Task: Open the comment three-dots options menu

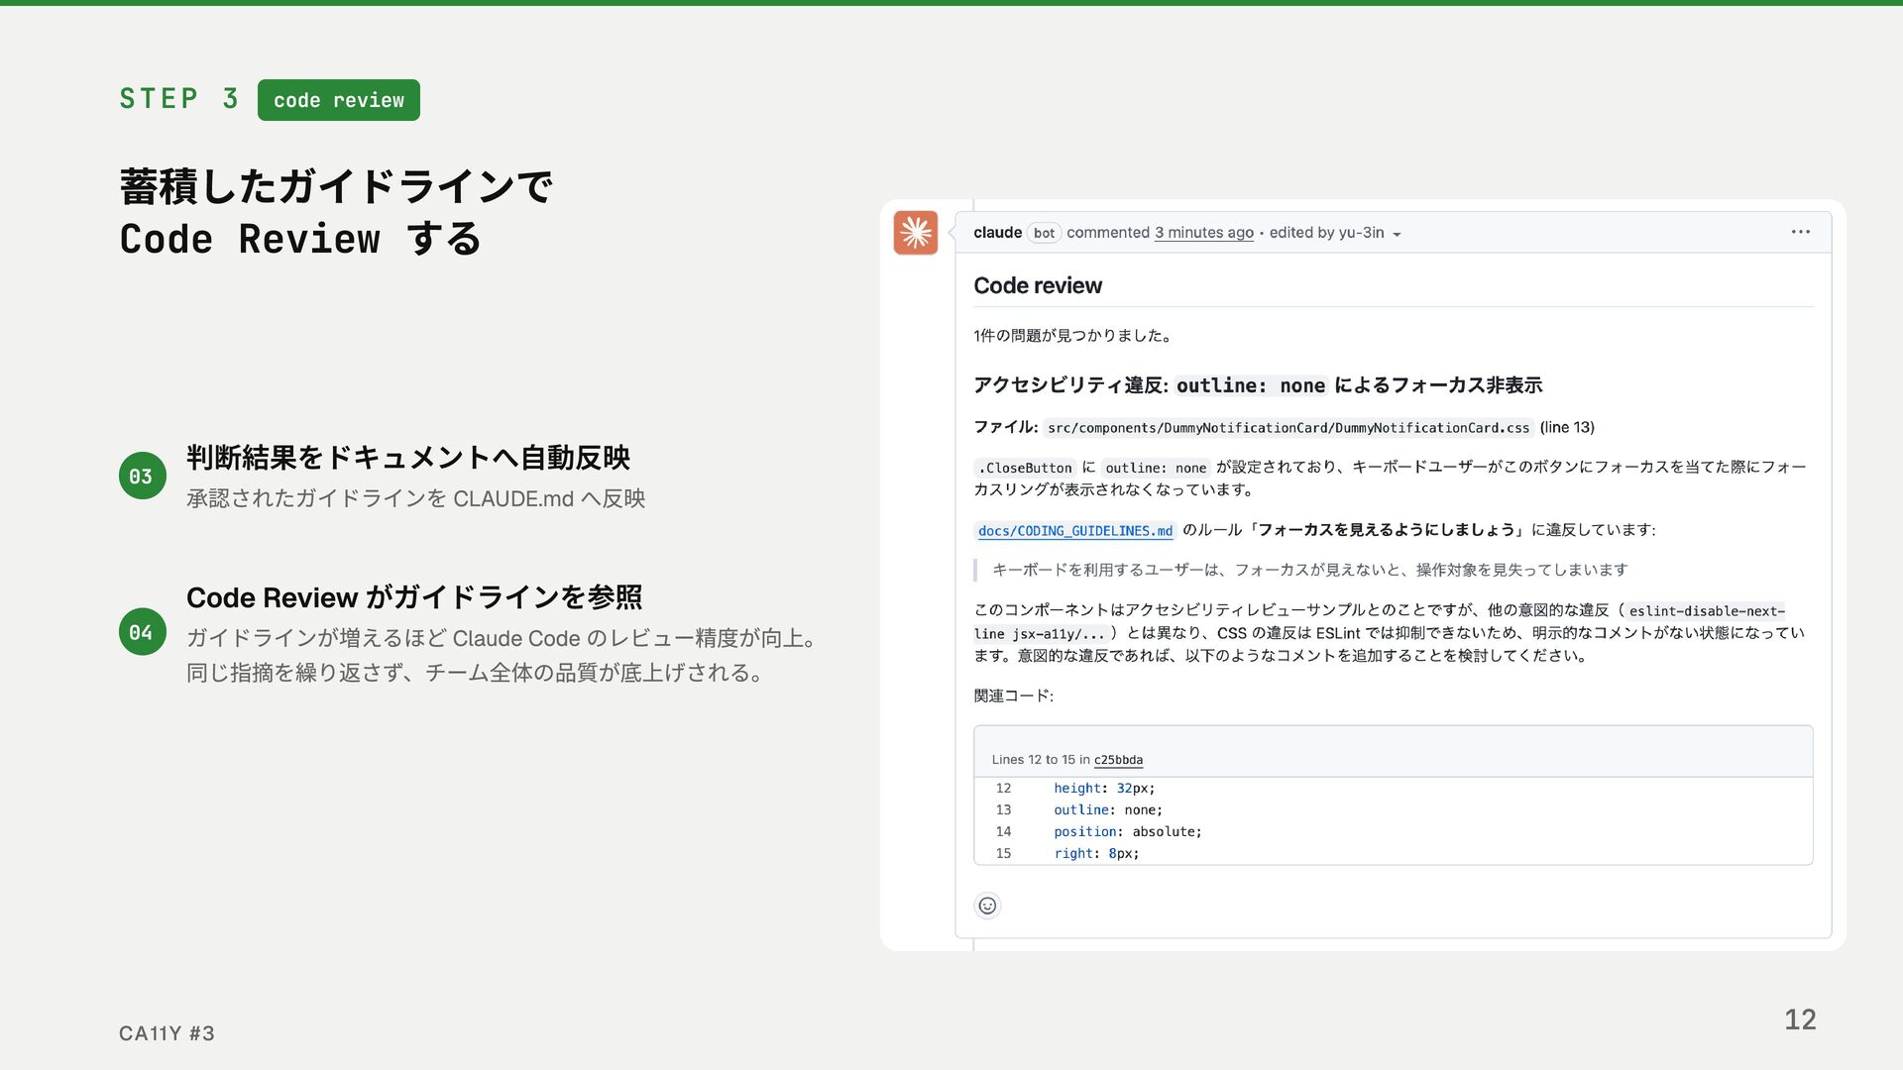Action: tap(1800, 232)
